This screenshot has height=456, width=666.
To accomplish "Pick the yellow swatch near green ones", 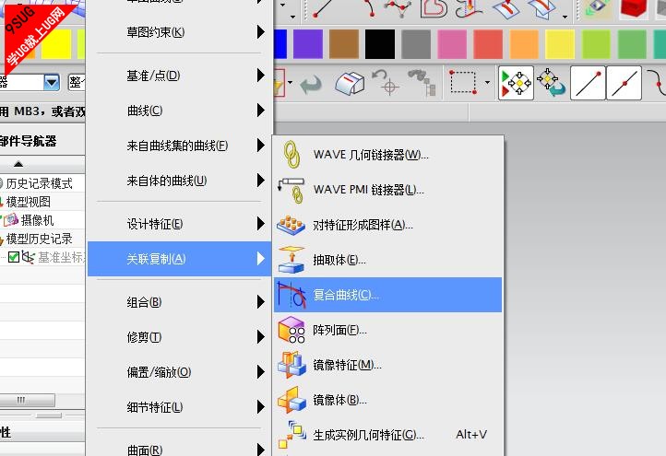I will pos(560,44).
